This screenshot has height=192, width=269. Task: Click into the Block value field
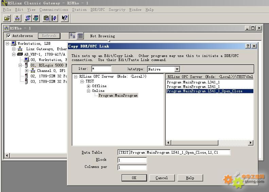pyautogui.click(x=132, y=160)
